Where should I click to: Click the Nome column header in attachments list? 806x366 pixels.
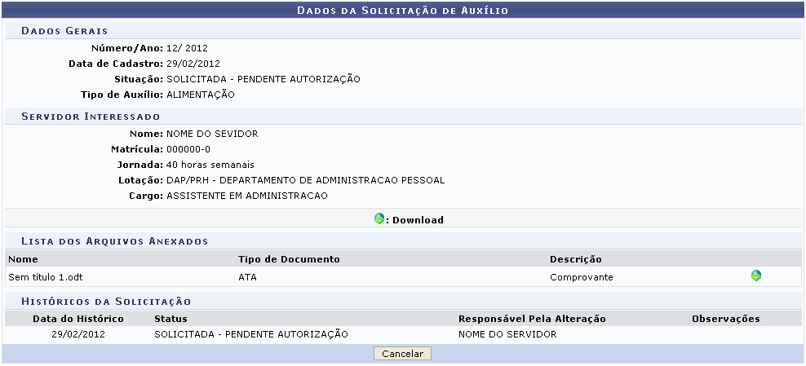(x=24, y=259)
